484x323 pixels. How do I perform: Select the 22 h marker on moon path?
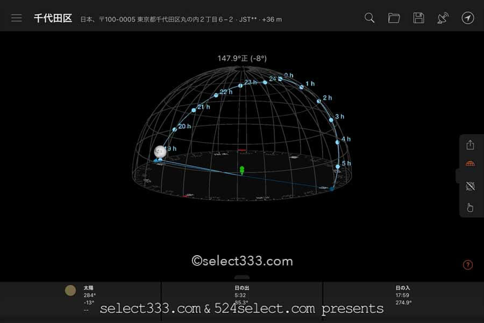[216, 95]
